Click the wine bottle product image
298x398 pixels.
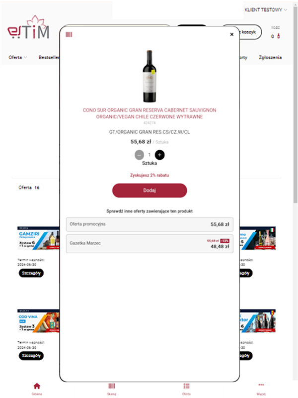pos(149,77)
